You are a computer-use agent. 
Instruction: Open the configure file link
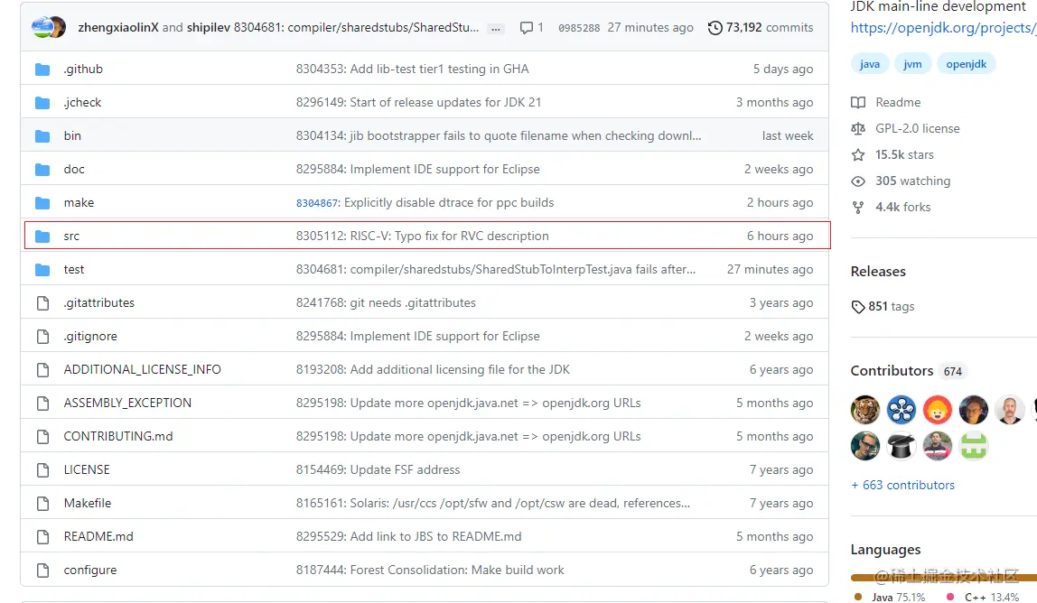(x=90, y=570)
